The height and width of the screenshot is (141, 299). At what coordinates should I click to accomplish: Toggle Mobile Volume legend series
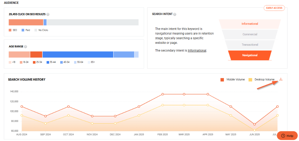tap(233, 80)
